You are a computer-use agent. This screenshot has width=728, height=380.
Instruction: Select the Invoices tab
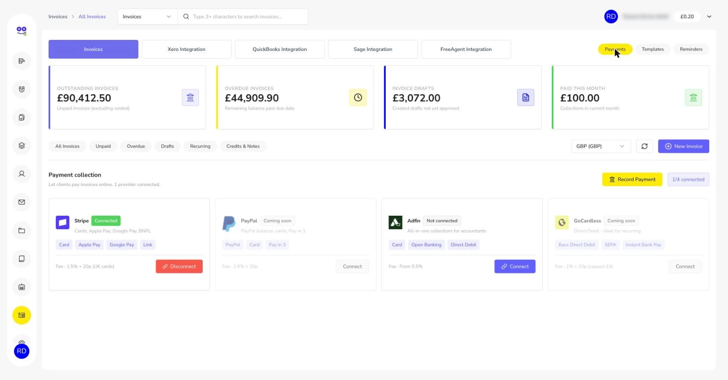click(x=93, y=49)
